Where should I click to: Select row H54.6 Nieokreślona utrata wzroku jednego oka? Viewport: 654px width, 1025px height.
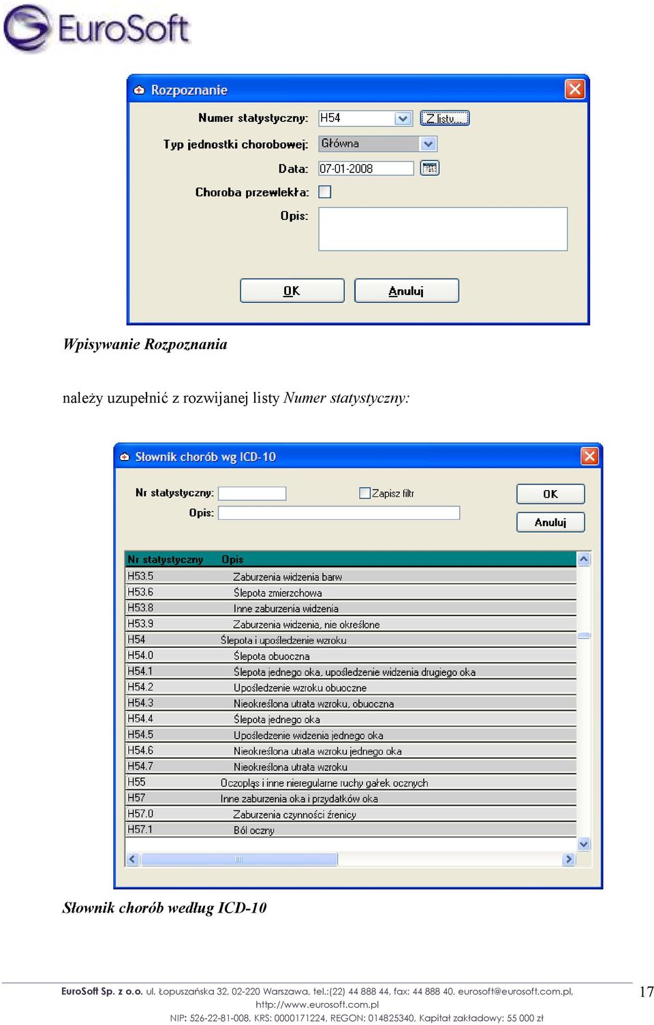(351, 750)
